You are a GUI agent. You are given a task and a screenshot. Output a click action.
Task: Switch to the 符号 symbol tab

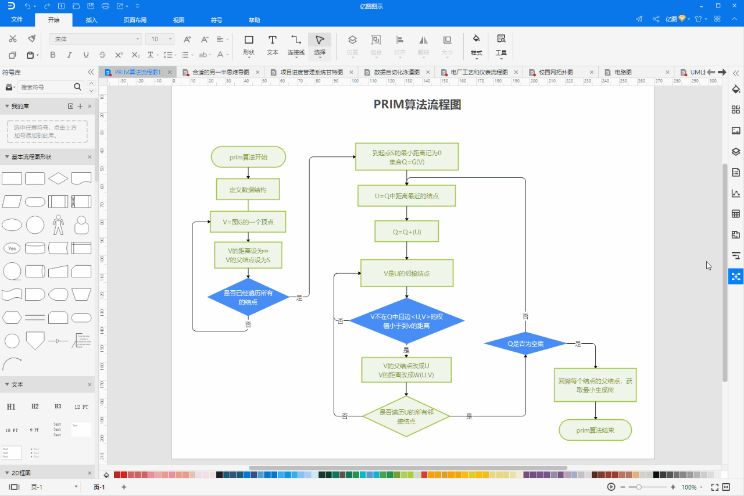(x=216, y=20)
